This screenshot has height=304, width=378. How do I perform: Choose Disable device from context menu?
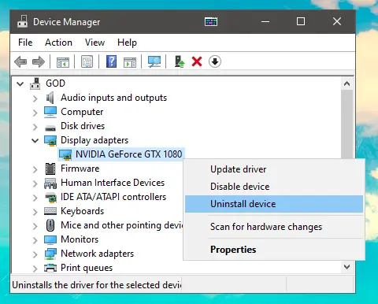tap(274, 187)
